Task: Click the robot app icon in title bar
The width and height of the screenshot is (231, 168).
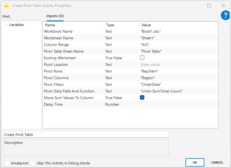Action: click(x=6, y=6)
